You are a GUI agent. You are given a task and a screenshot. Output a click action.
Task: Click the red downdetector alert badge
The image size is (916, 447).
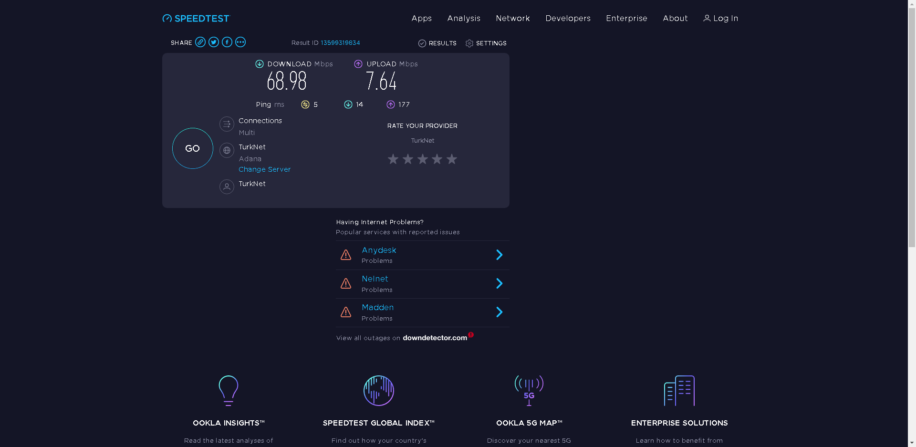click(471, 335)
